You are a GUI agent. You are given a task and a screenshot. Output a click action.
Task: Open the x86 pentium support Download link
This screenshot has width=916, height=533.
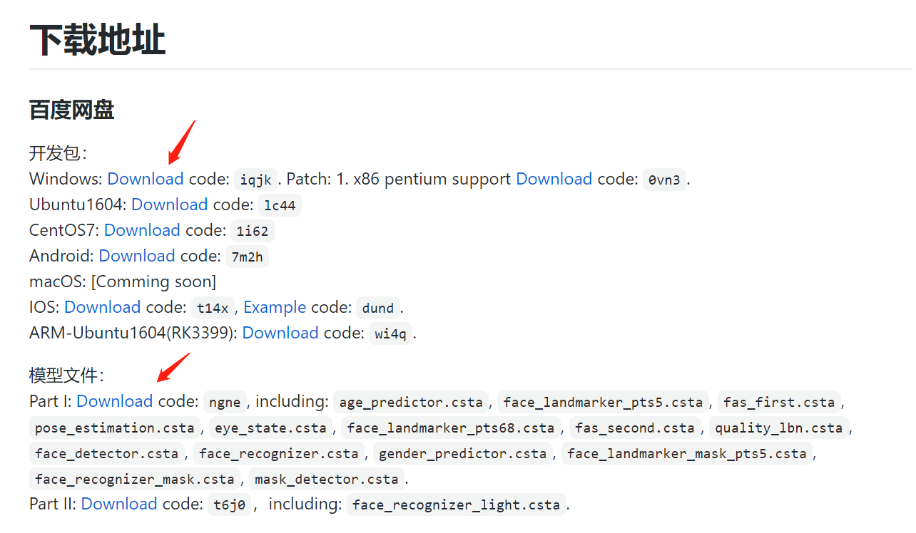(x=554, y=180)
